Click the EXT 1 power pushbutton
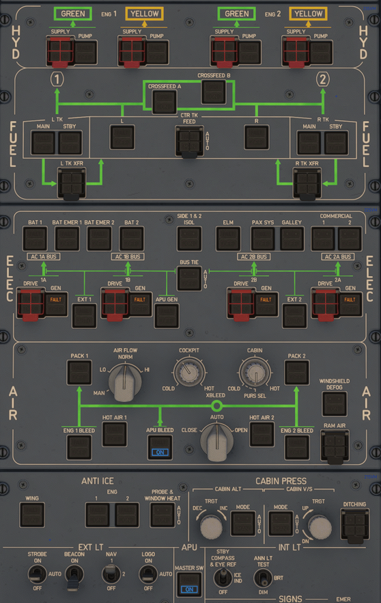Screen dimensions: 381x603 tap(84, 316)
